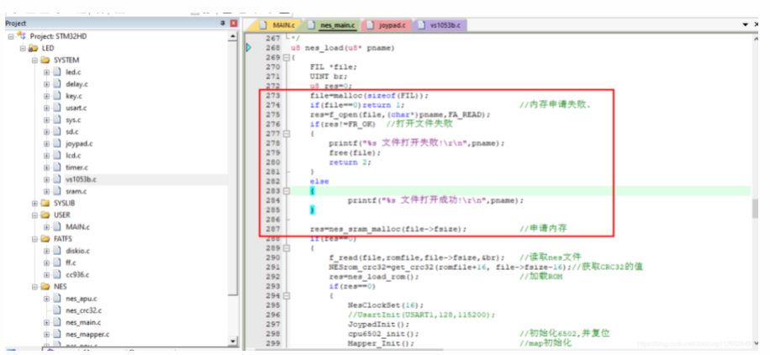770x355 pixels.
Task: Open the editor tab list dropdown arrow
Action: [746, 24]
